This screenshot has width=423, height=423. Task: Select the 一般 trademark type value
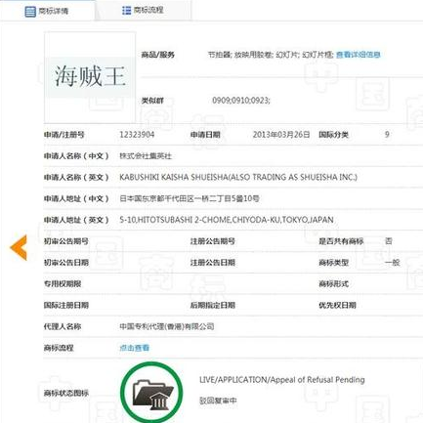[x=393, y=263]
